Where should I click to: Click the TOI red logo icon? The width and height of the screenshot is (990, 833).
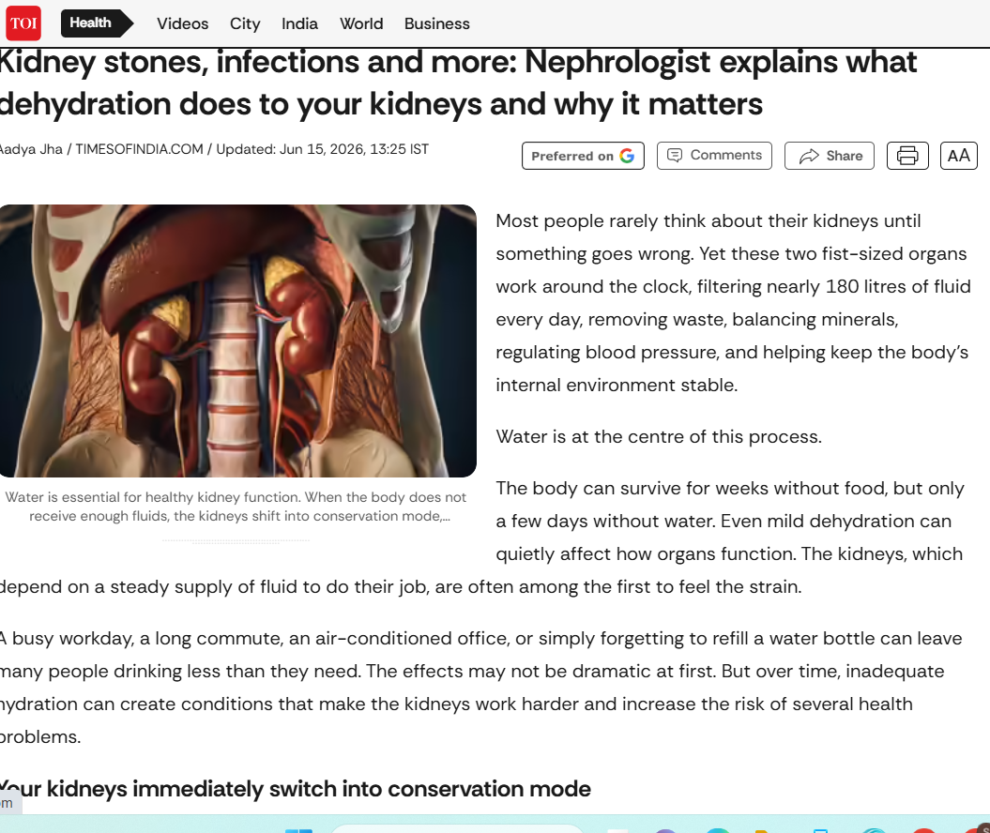23,23
